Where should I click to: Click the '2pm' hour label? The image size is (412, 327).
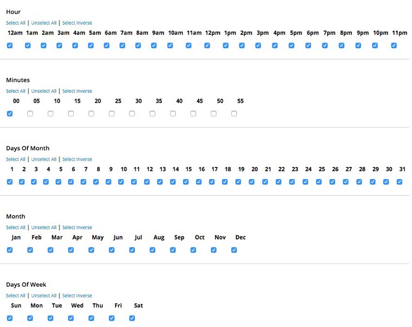(246, 33)
